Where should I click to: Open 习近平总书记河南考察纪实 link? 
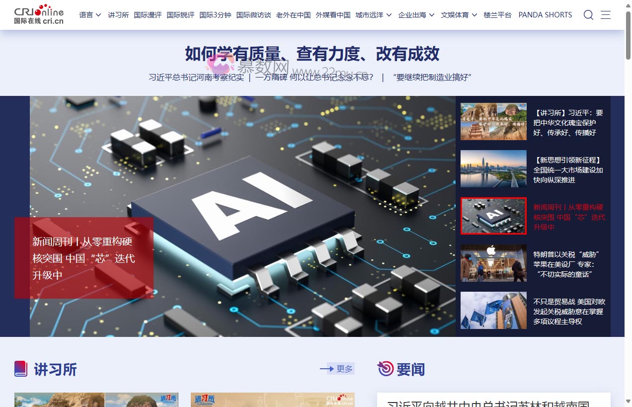tap(196, 77)
